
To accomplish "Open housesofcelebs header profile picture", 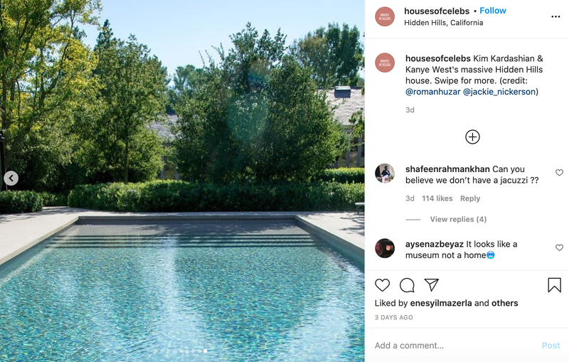I will click(x=385, y=16).
